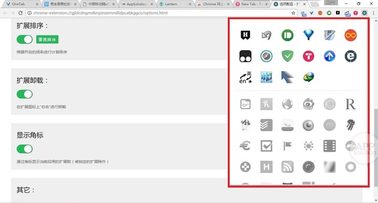Toggle the 扩展排序 switch off
378x203 pixels.
point(25,39)
